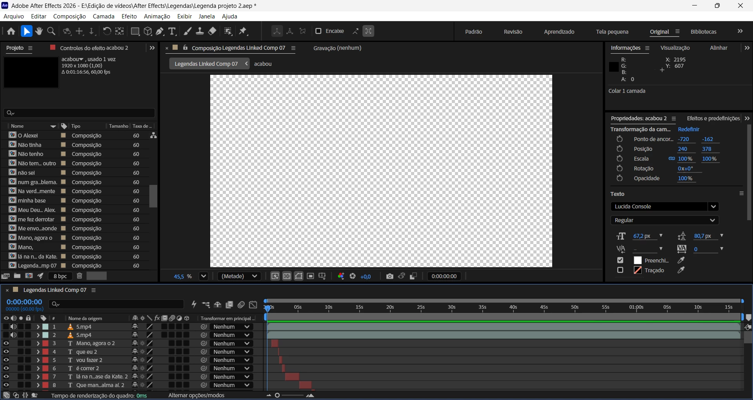Show more workspaces with the double chevron

click(740, 31)
